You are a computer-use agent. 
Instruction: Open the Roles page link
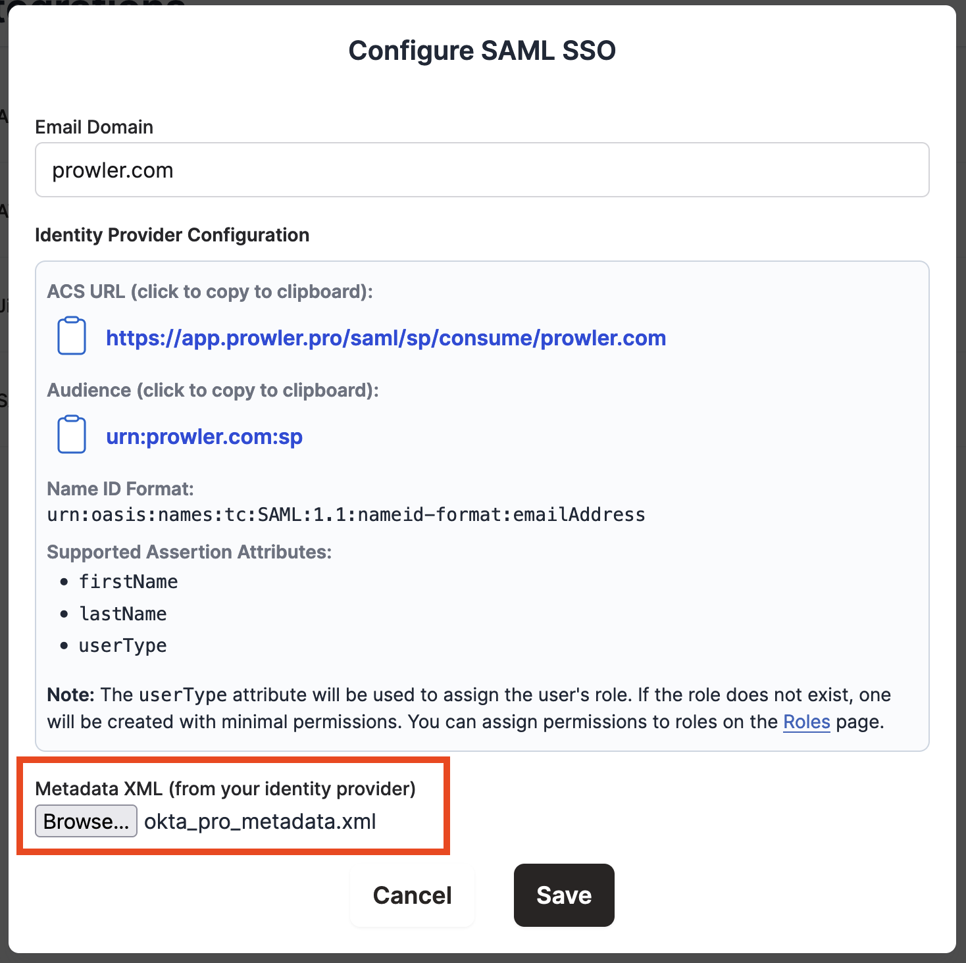[x=806, y=722]
